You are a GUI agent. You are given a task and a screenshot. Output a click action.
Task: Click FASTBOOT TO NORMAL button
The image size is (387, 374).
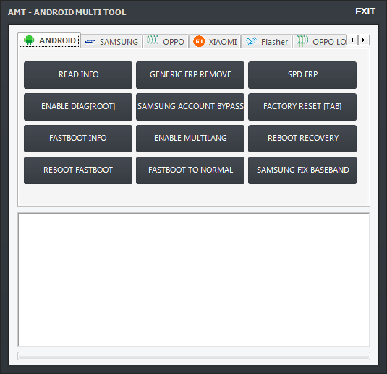coord(190,170)
